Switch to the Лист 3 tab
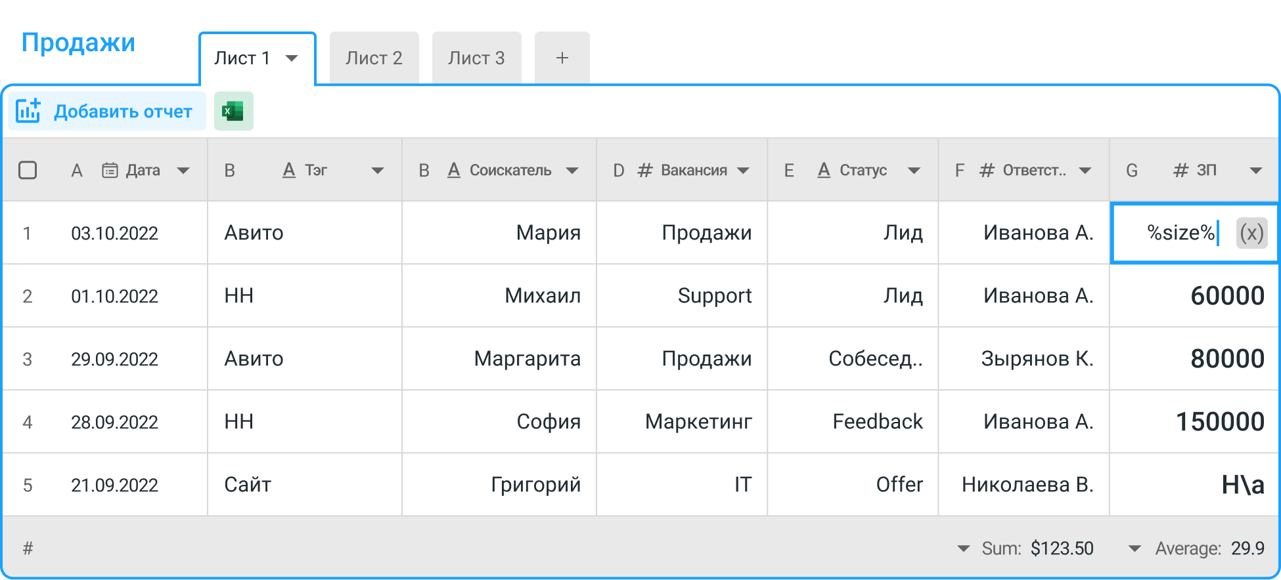 click(476, 58)
